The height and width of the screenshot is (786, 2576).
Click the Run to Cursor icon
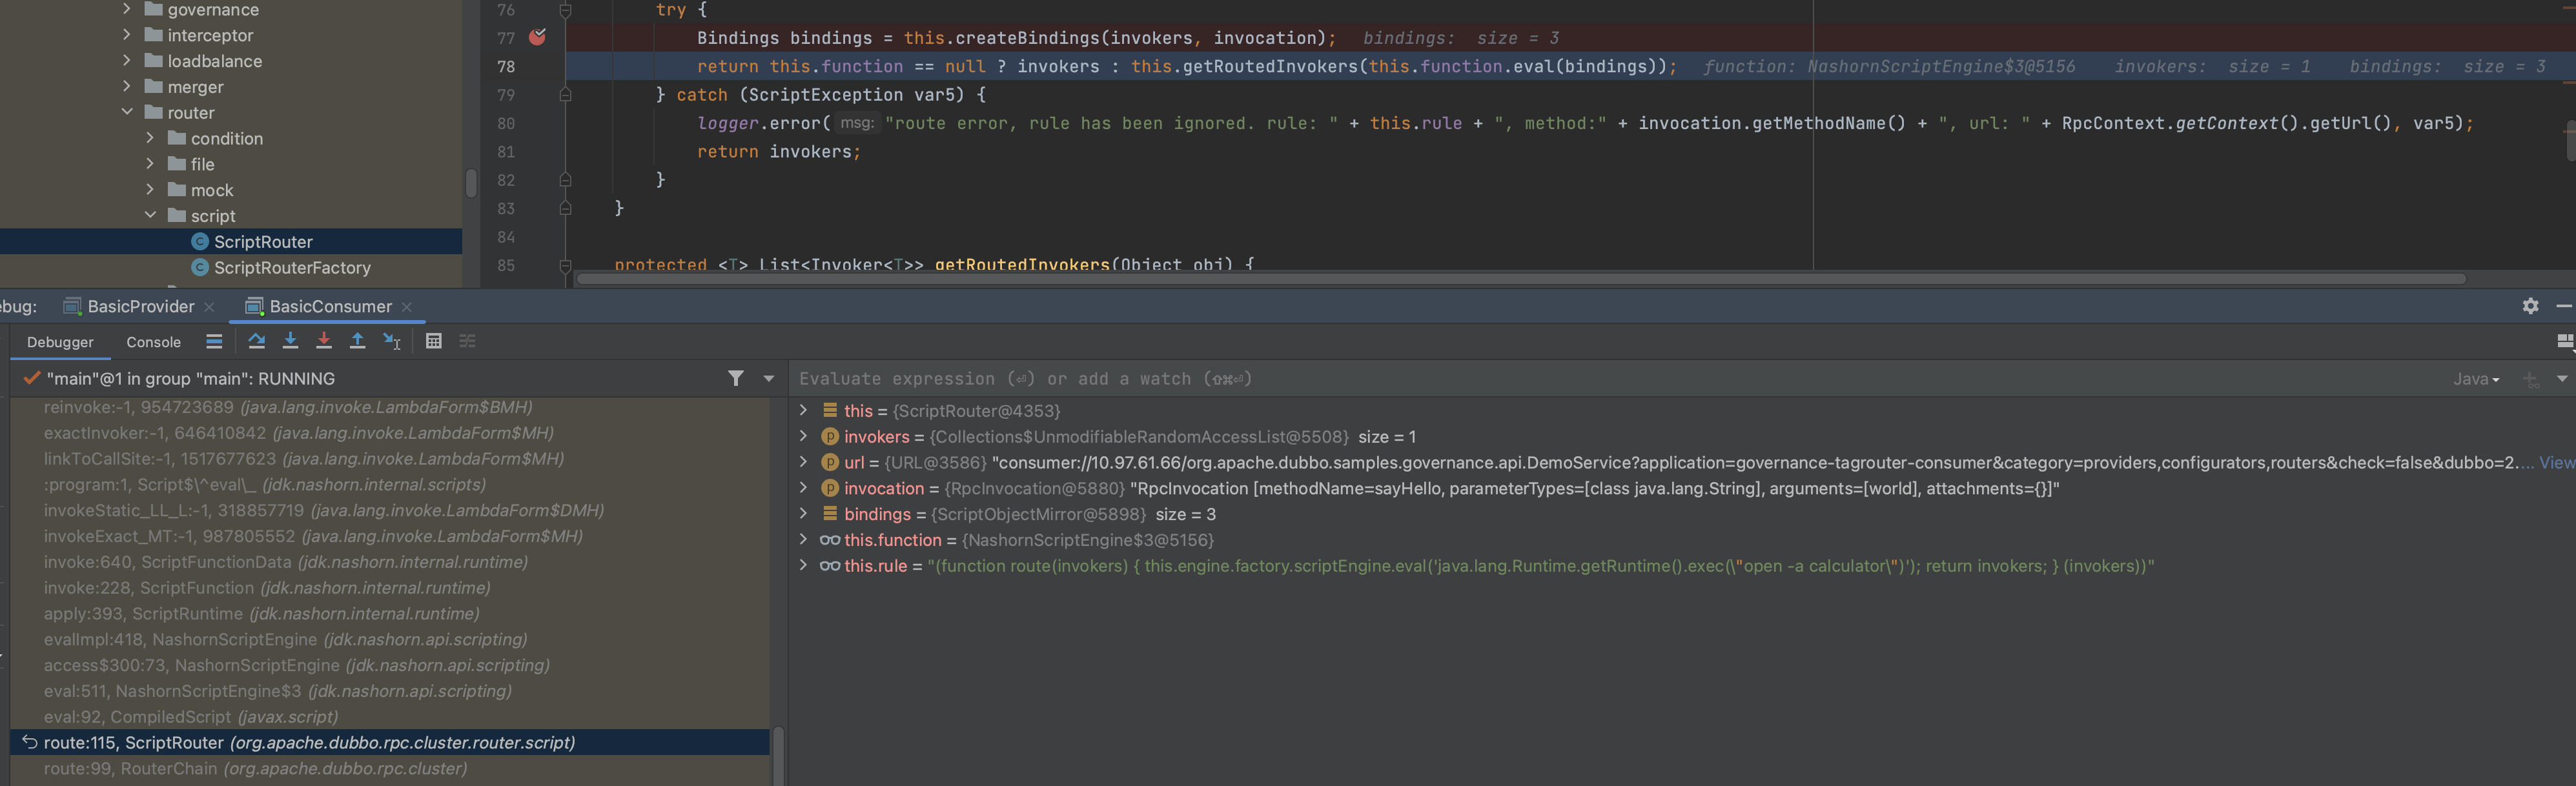[392, 341]
